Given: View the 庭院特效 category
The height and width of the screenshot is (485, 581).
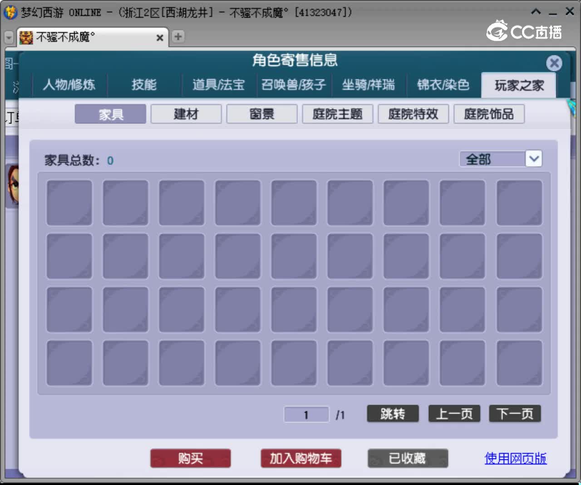Looking at the screenshot, I should (414, 114).
